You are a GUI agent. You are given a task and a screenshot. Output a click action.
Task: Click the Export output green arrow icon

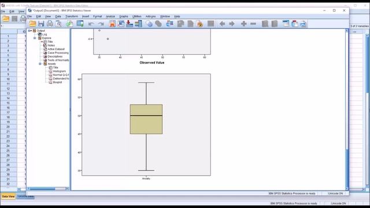point(69,24)
